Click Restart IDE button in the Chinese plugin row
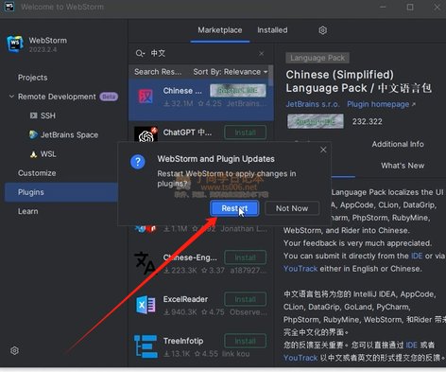 (x=238, y=91)
